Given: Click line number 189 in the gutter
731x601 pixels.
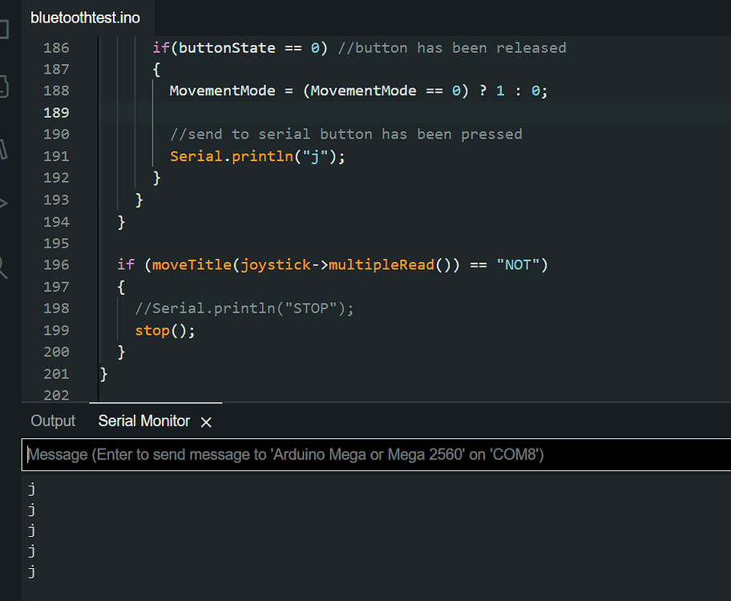Looking at the screenshot, I should [56, 112].
